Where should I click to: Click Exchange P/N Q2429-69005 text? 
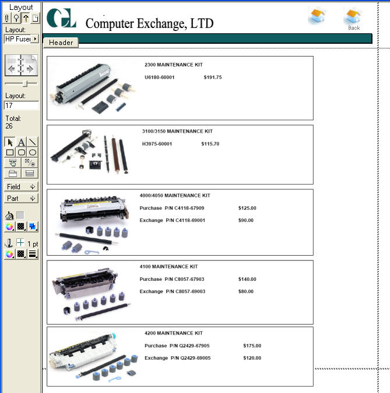(x=178, y=358)
